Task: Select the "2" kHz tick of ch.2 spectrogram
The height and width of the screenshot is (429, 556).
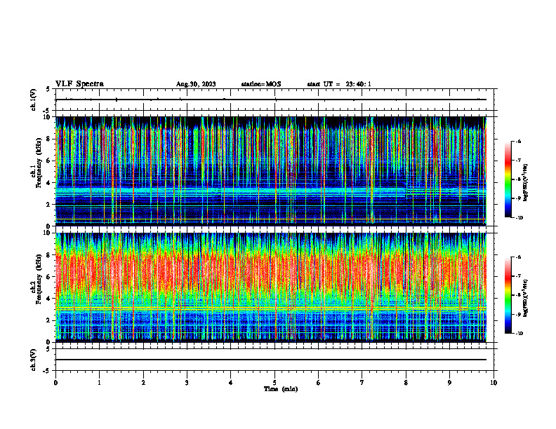Action: (49, 320)
